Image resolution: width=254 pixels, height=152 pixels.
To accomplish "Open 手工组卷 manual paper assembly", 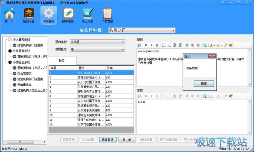I will pyautogui.click(x=88, y=15).
